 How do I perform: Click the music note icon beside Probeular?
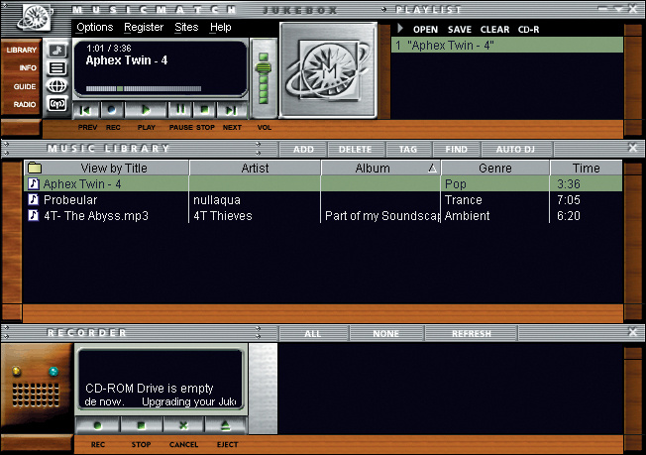pos(34,199)
